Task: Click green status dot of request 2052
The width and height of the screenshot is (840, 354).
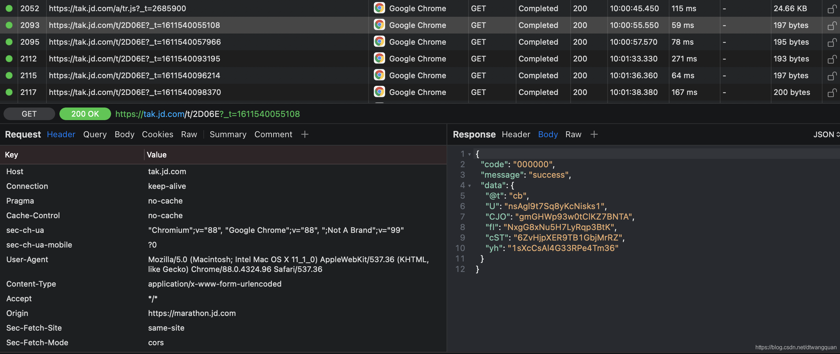Action: tap(9, 8)
